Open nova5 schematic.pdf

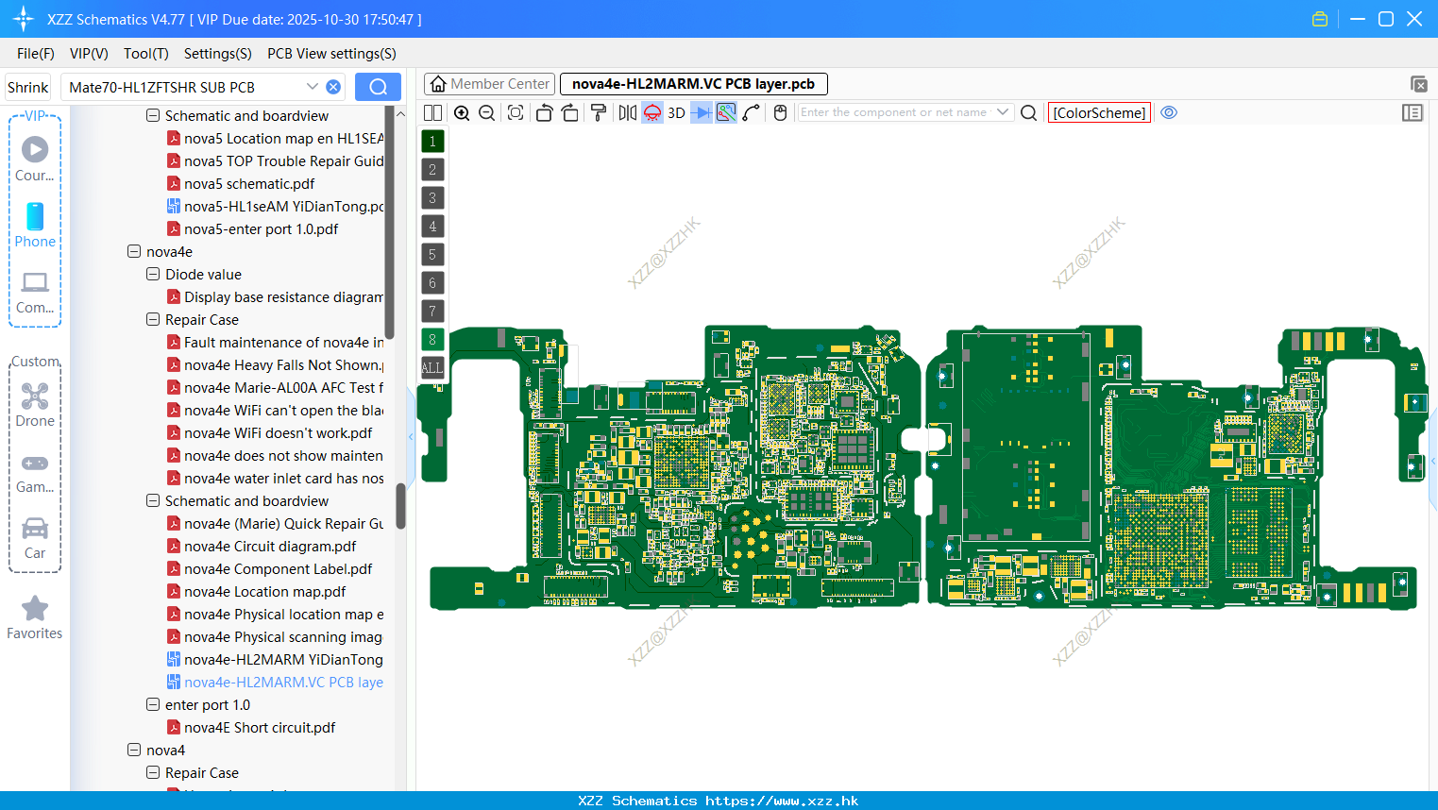tap(249, 184)
